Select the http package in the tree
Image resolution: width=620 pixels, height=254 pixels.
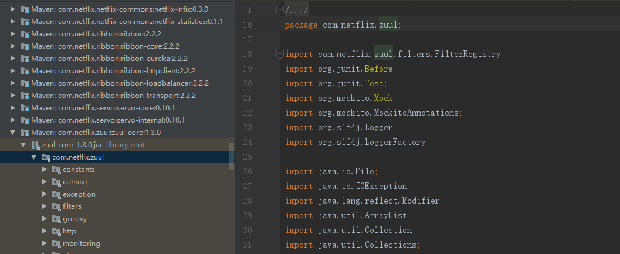point(69,231)
